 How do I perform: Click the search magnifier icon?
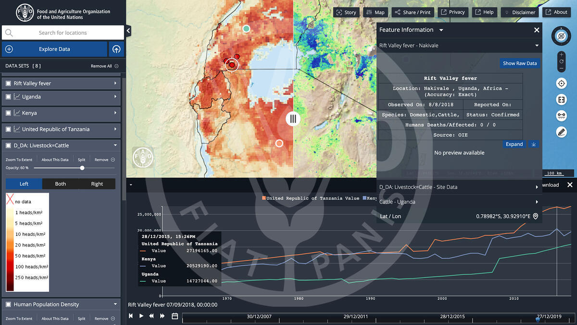click(x=9, y=33)
